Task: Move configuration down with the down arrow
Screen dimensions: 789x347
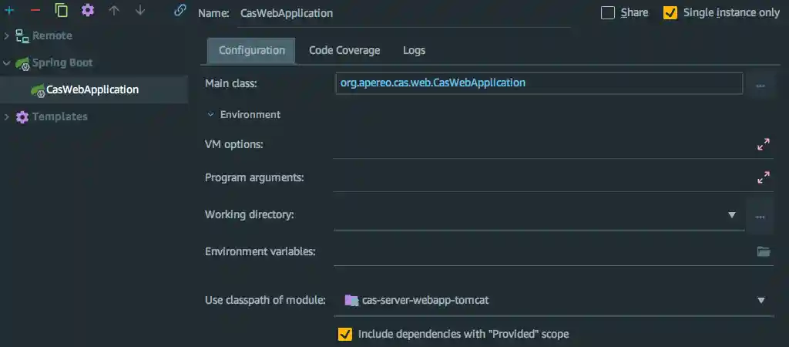Action: (140, 11)
